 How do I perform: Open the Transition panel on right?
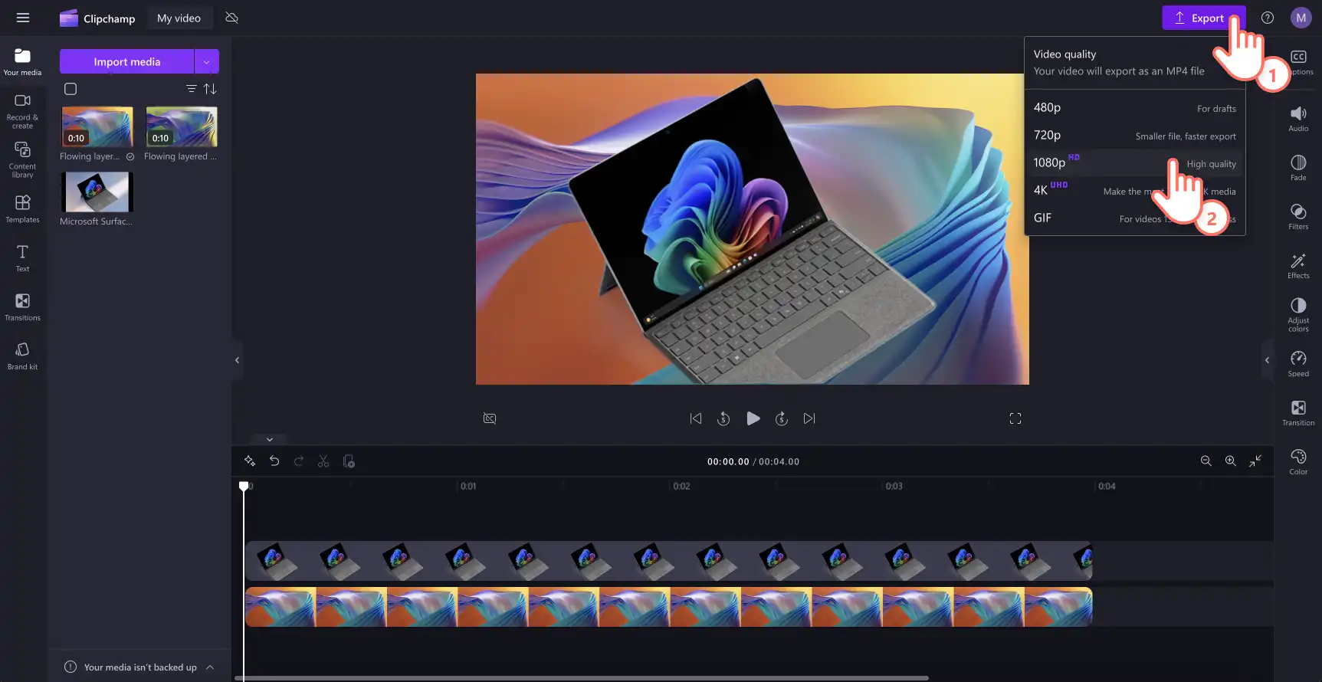[1298, 413]
